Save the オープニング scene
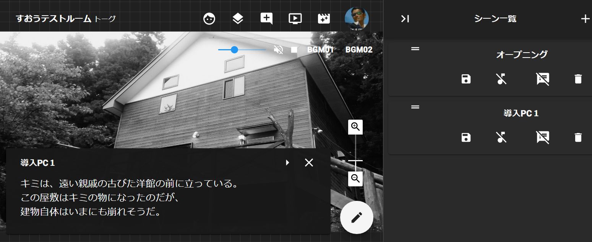The width and height of the screenshot is (592, 242). tap(466, 79)
